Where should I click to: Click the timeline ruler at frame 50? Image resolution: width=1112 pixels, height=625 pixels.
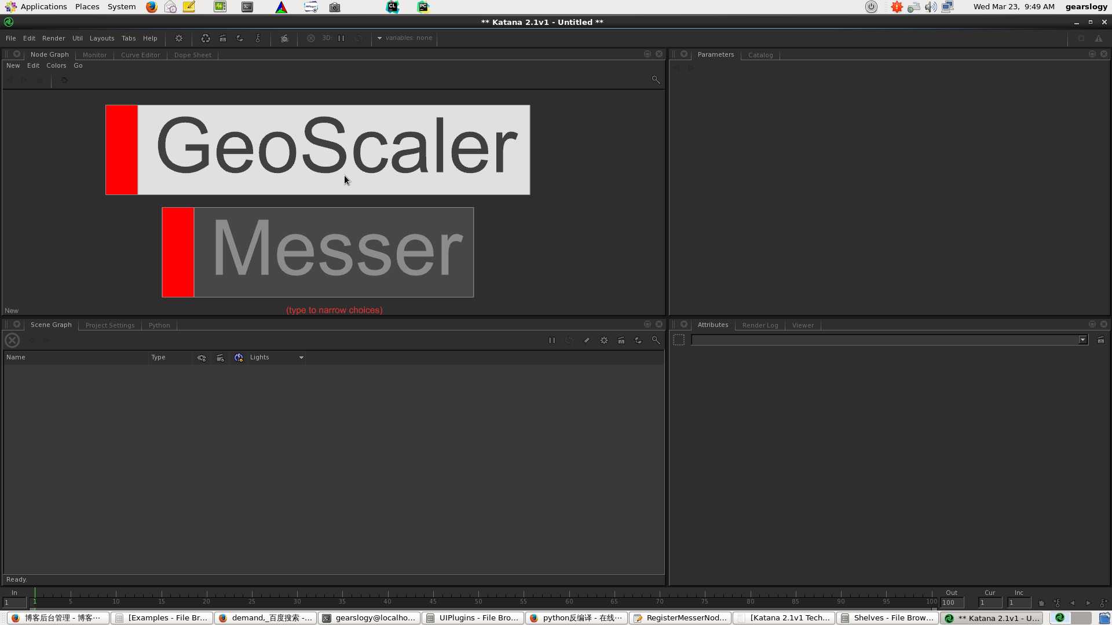(x=478, y=598)
